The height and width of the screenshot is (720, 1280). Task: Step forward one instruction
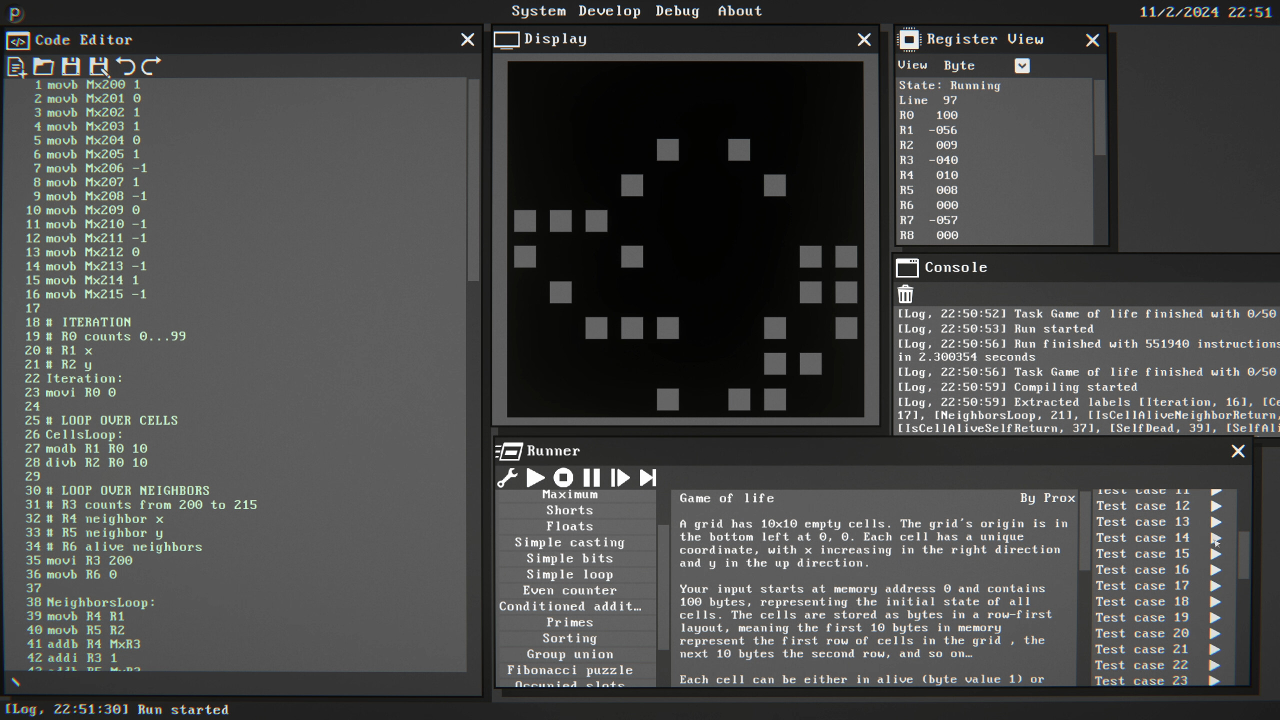point(619,478)
